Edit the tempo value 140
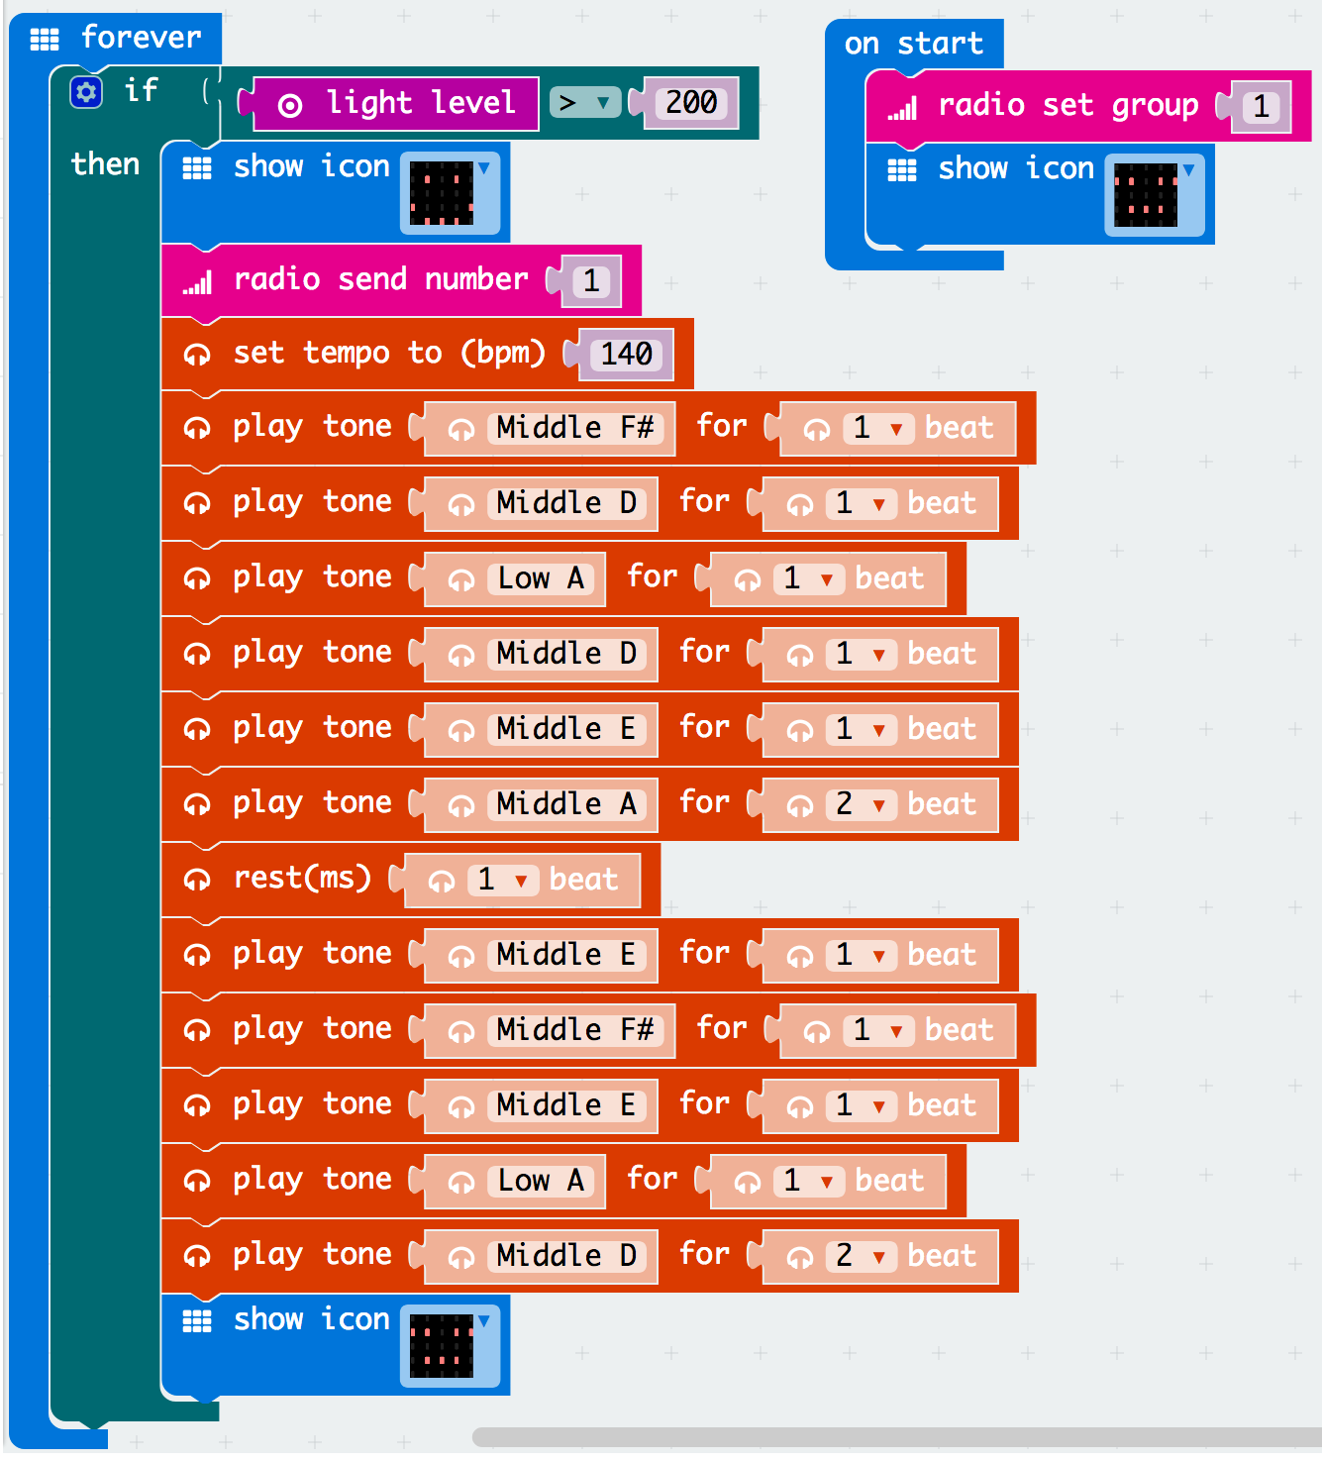The image size is (1322, 1462). click(626, 355)
